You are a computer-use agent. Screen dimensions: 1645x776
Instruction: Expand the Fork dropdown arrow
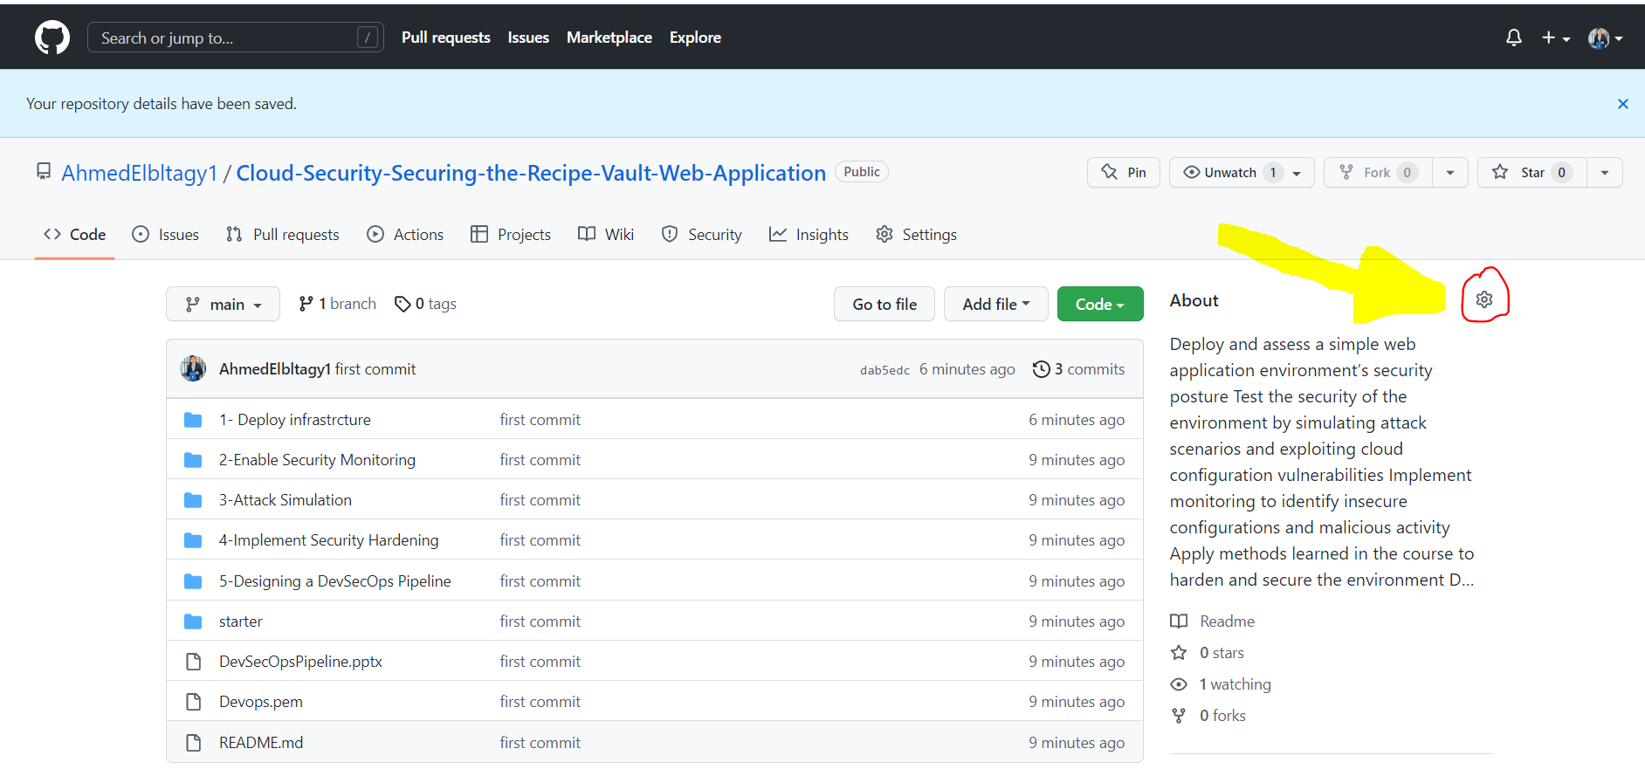tap(1450, 172)
